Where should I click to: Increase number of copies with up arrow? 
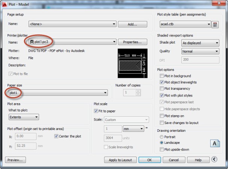tap(138, 91)
